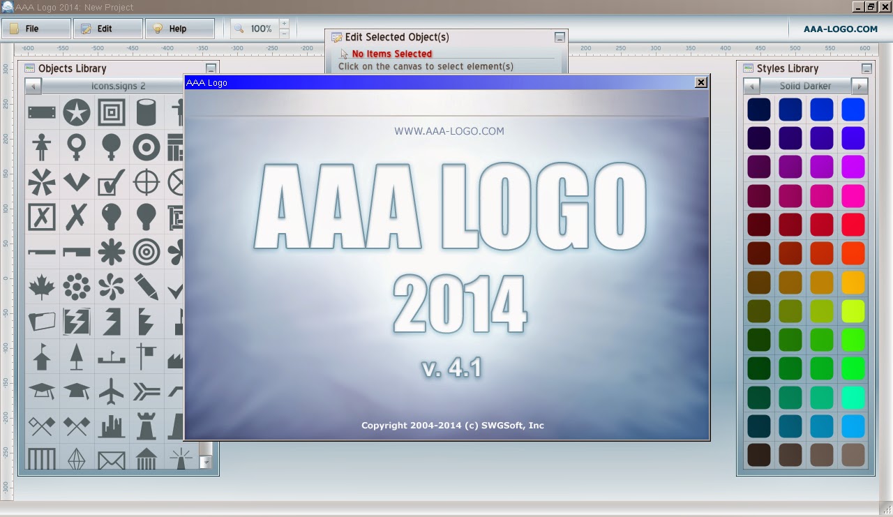The height and width of the screenshot is (517, 893).
Task: Click the Icons.signs 2 category label
Action: click(119, 86)
